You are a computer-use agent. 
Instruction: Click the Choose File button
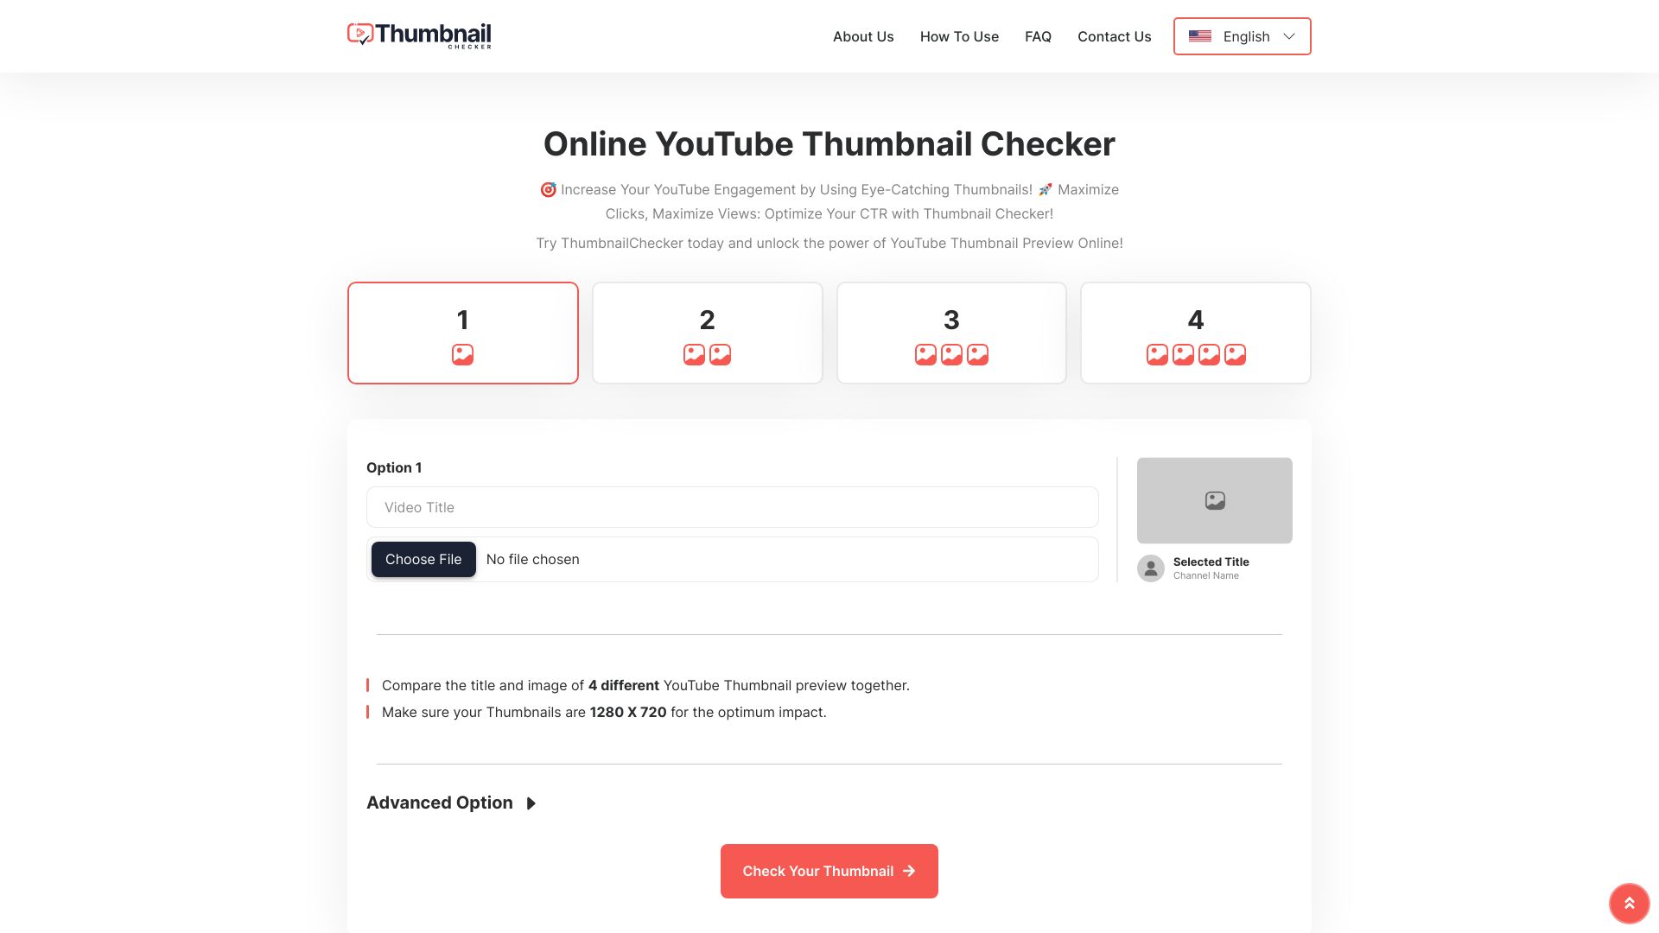click(423, 559)
